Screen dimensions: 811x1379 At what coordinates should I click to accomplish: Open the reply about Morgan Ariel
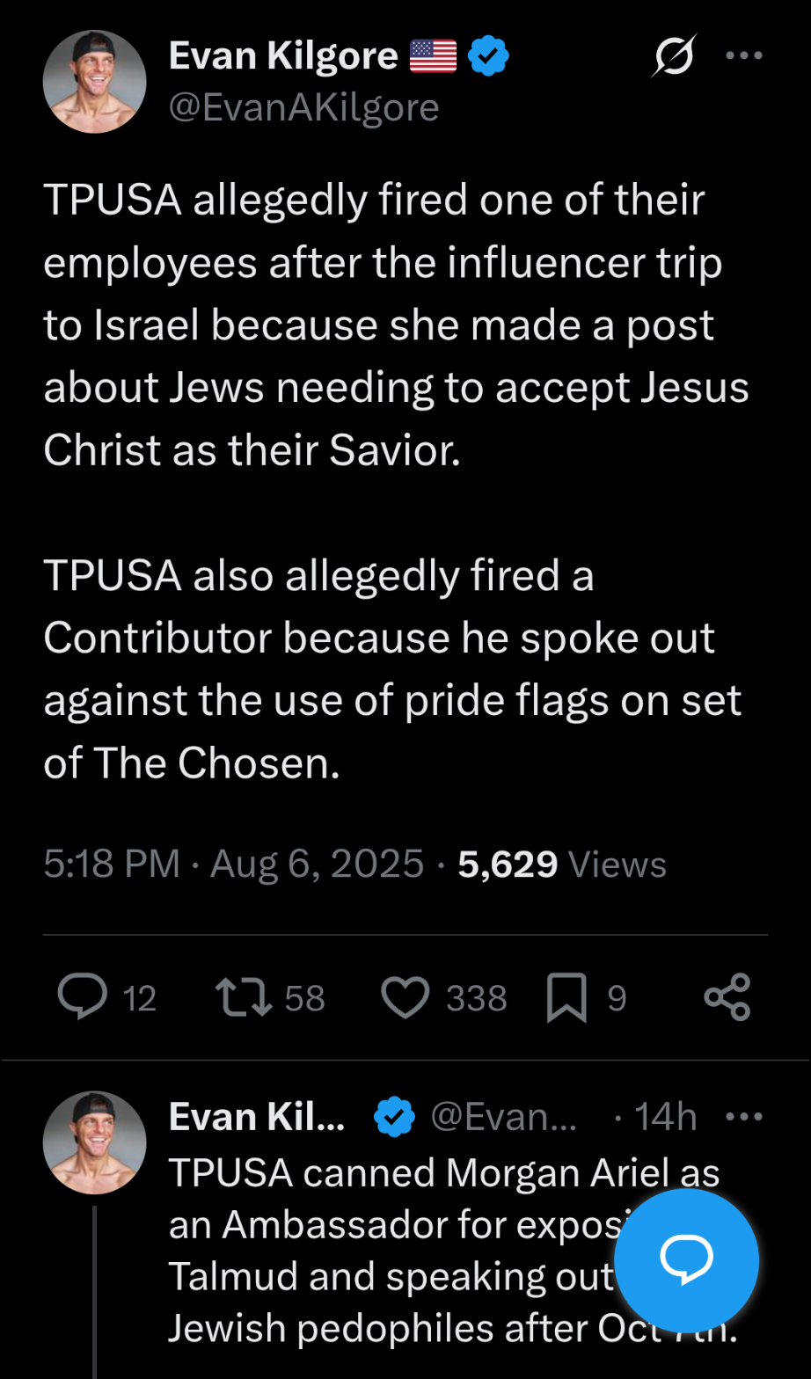tap(387, 1249)
